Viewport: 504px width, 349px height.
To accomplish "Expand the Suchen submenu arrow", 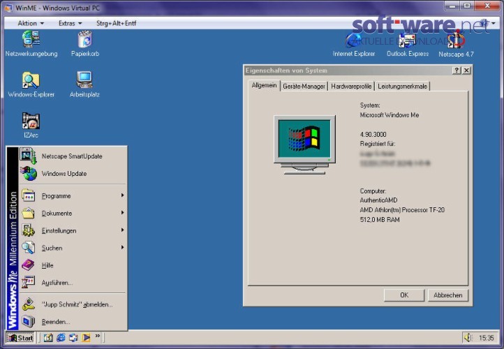I will [x=122, y=248].
